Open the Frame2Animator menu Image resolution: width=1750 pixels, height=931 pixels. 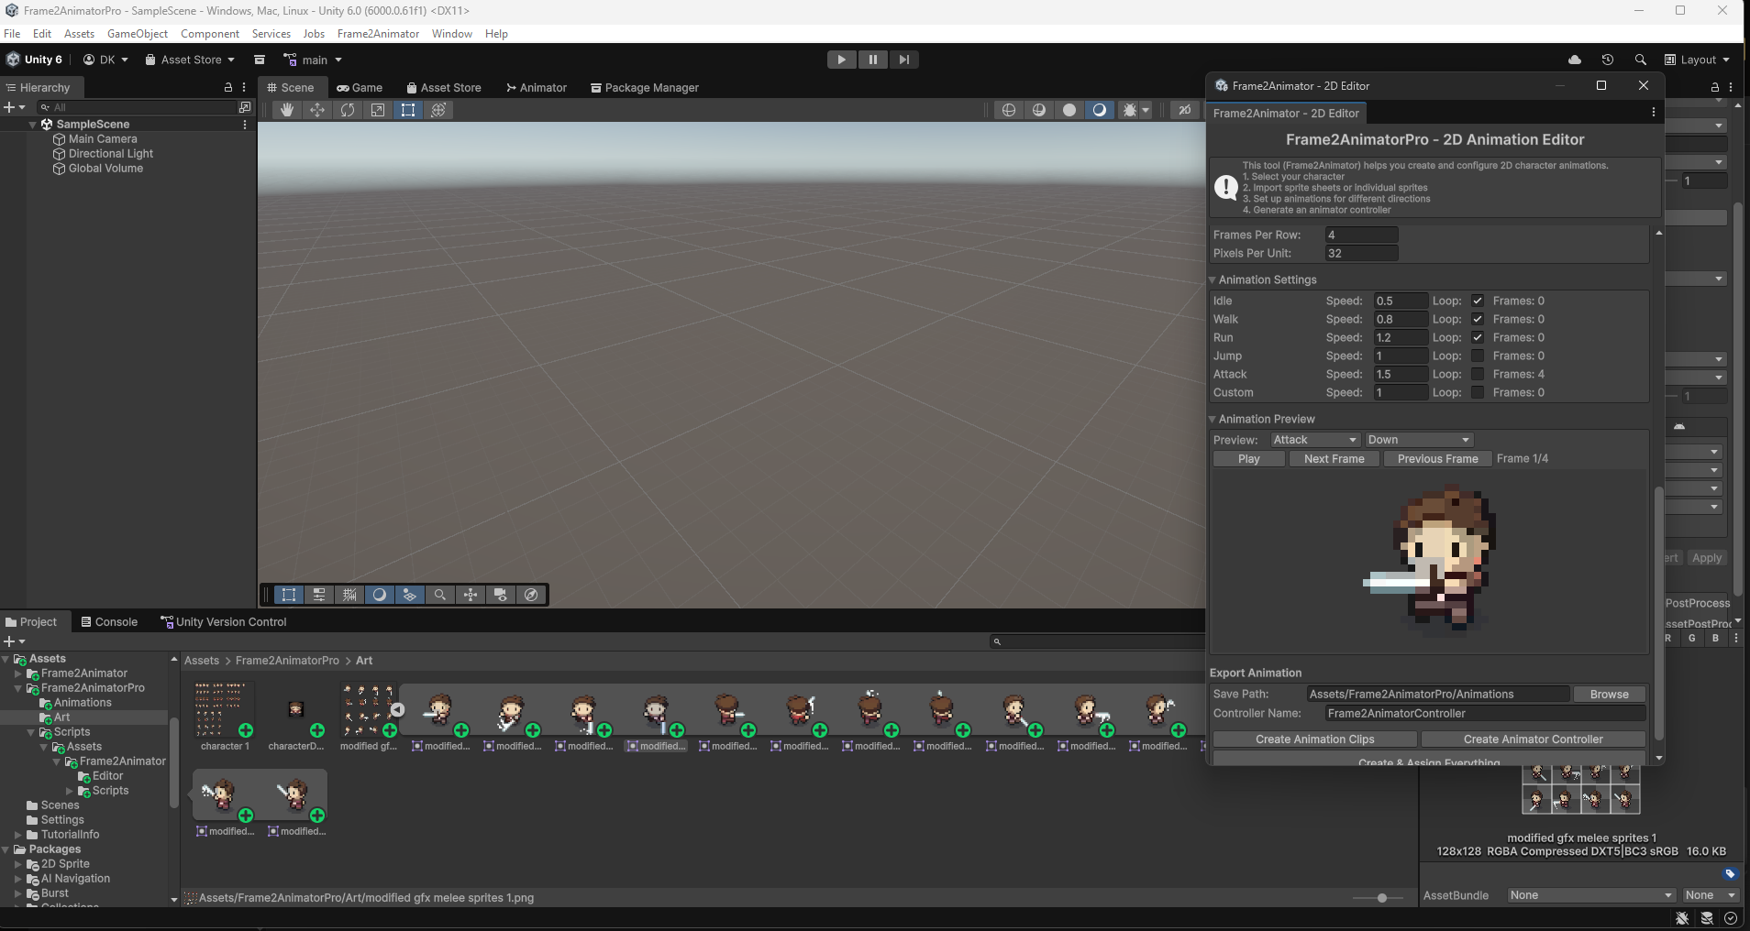[x=378, y=34]
